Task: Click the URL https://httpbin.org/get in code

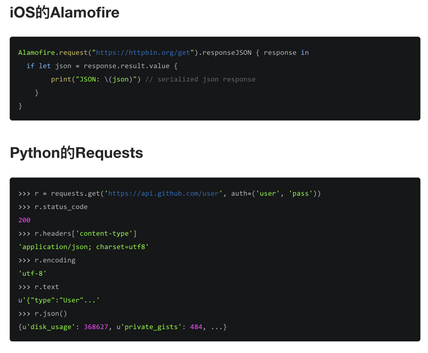Action: click(x=143, y=52)
